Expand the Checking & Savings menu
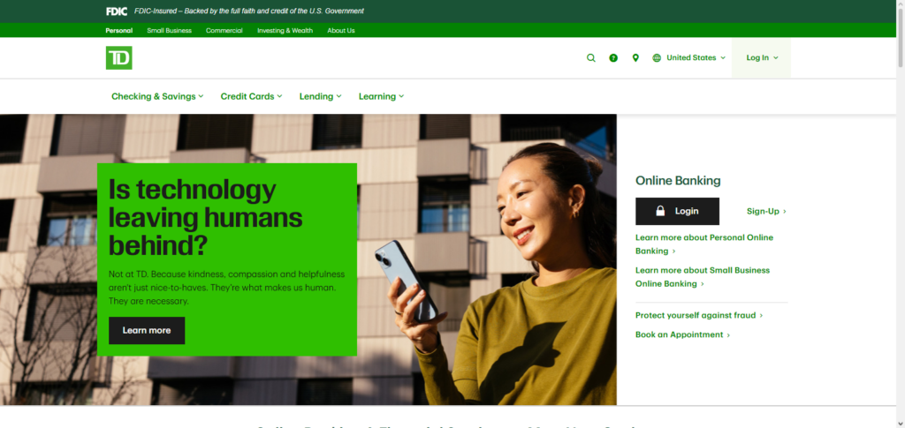The image size is (905, 428). tap(157, 96)
